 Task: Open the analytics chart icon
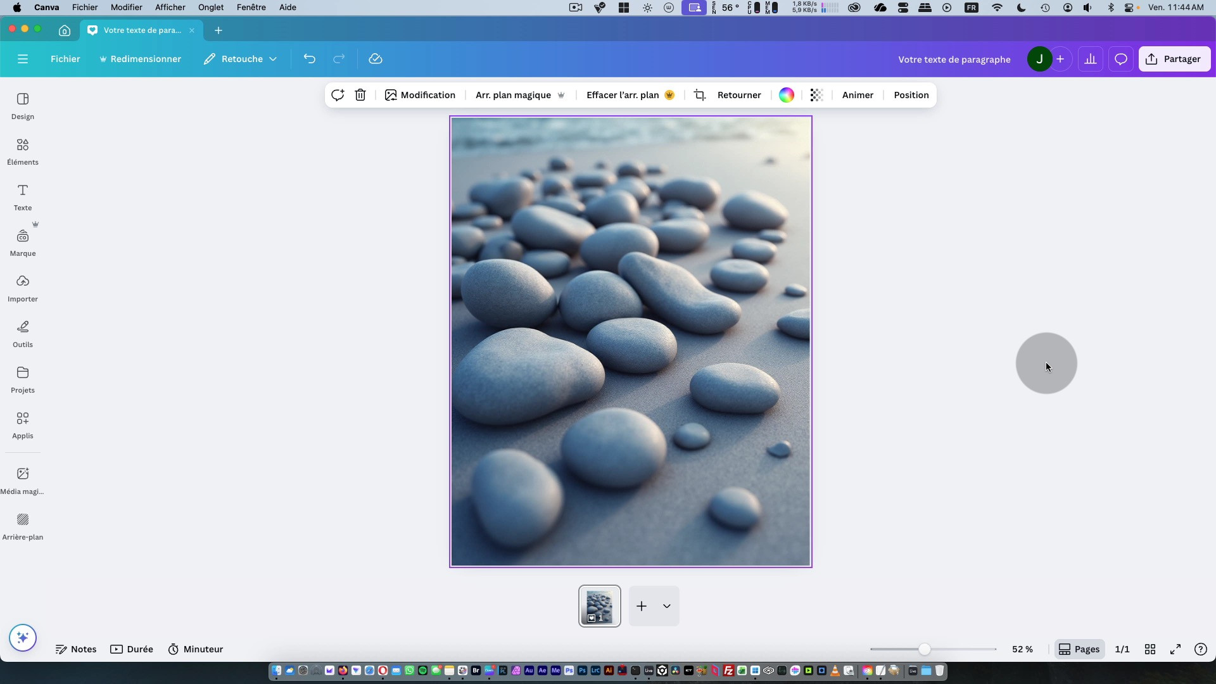pos(1090,59)
